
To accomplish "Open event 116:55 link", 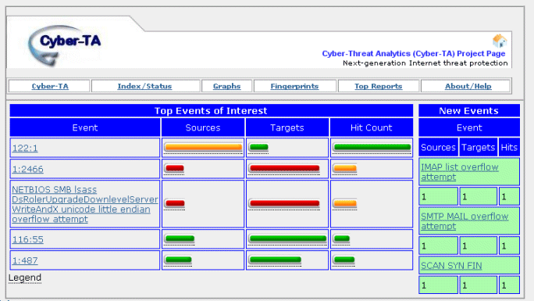I will click(x=27, y=240).
